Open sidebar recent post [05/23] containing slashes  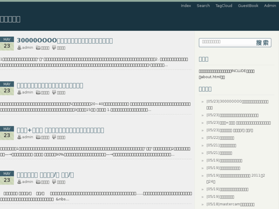(229, 130)
